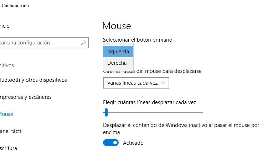Choose Derecha as the primary button
This screenshot has height=160, width=278.
coord(118,63)
